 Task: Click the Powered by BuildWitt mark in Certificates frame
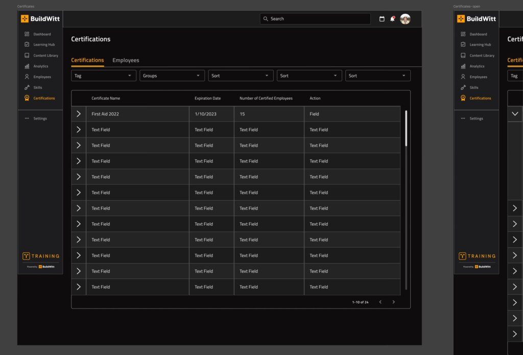pos(41,267)
